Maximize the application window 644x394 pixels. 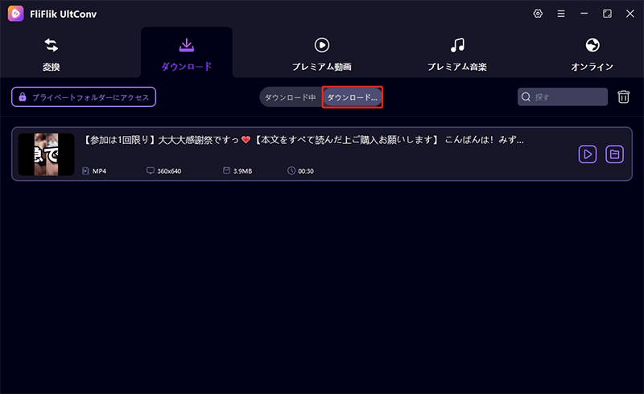(607, 14)
